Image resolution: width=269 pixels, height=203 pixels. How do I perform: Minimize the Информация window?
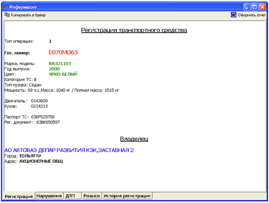click(247, 7)
